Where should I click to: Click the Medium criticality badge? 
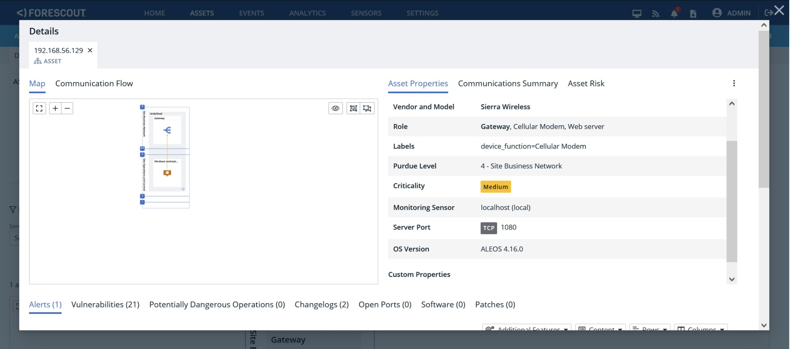point(495,187)
